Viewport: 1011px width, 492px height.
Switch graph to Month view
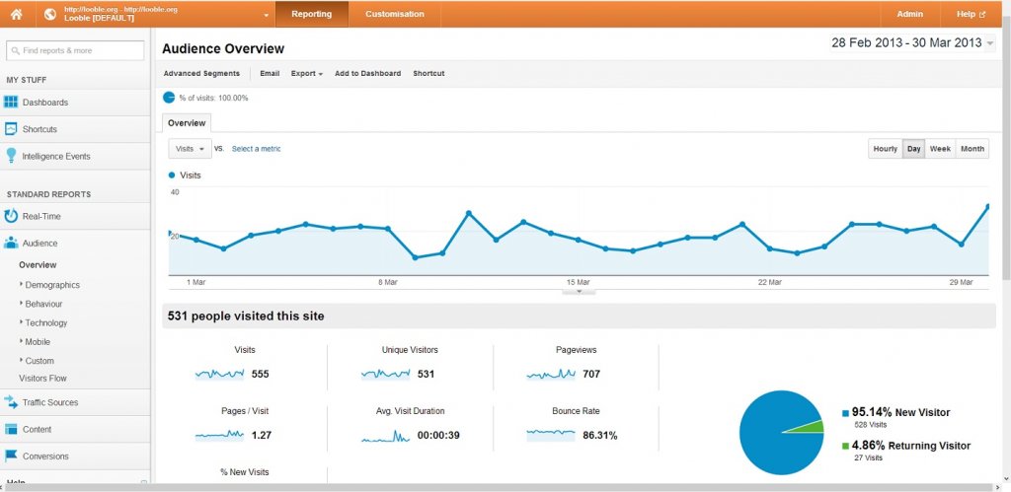pos(972,149)
